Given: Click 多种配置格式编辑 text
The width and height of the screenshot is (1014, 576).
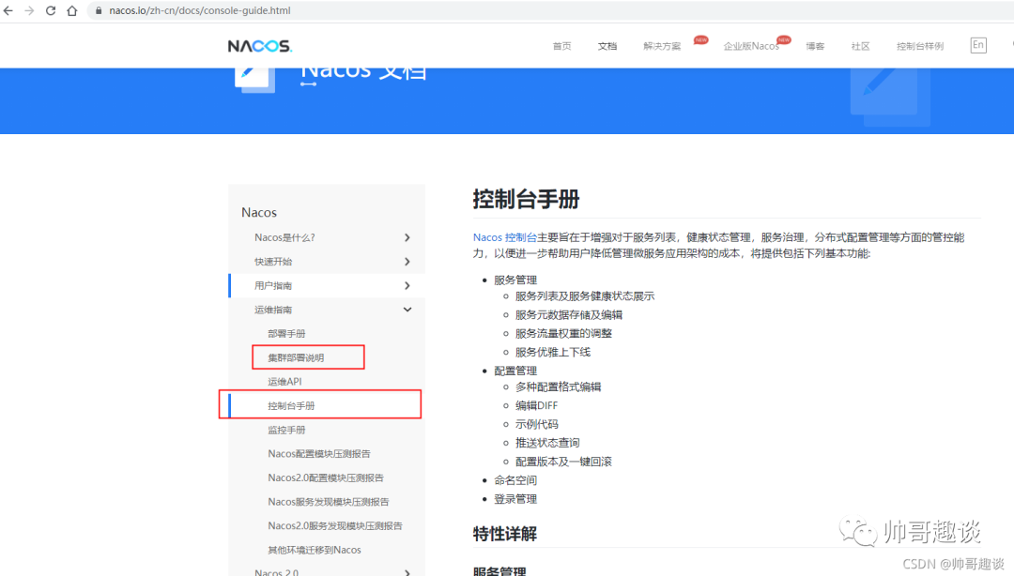Looking at the screenshot, I should 558,387.
